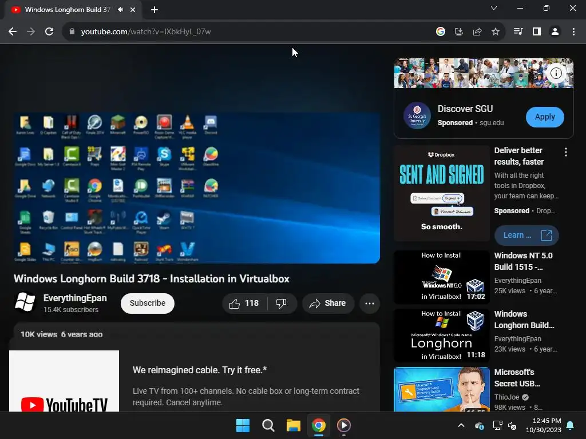The width and height of the screenshot is (586, 439).
Task: Bookmark this page with the star icon
Action: click(496, 32)
